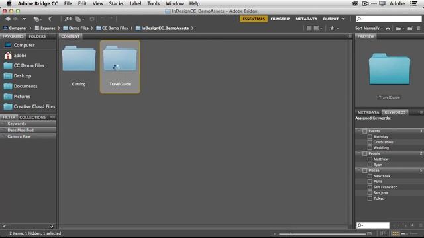Expand the Keywords filter section
Viewport: 424px width, 238px height.
point(28,124)
